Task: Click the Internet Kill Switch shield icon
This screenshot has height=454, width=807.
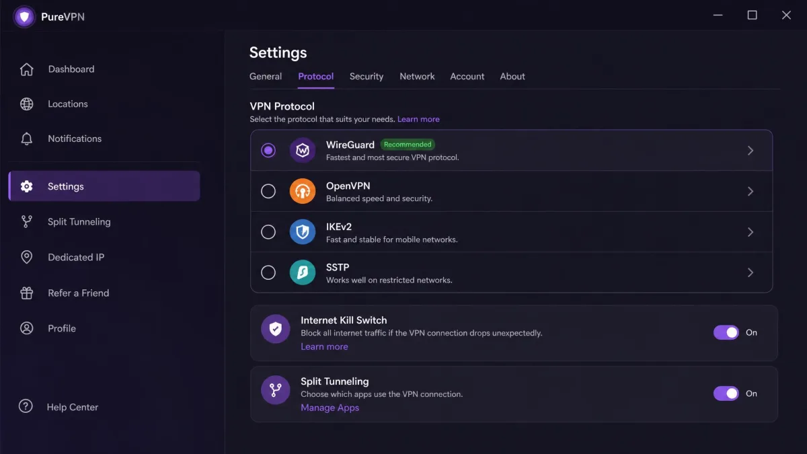Action: click(275, 329)
